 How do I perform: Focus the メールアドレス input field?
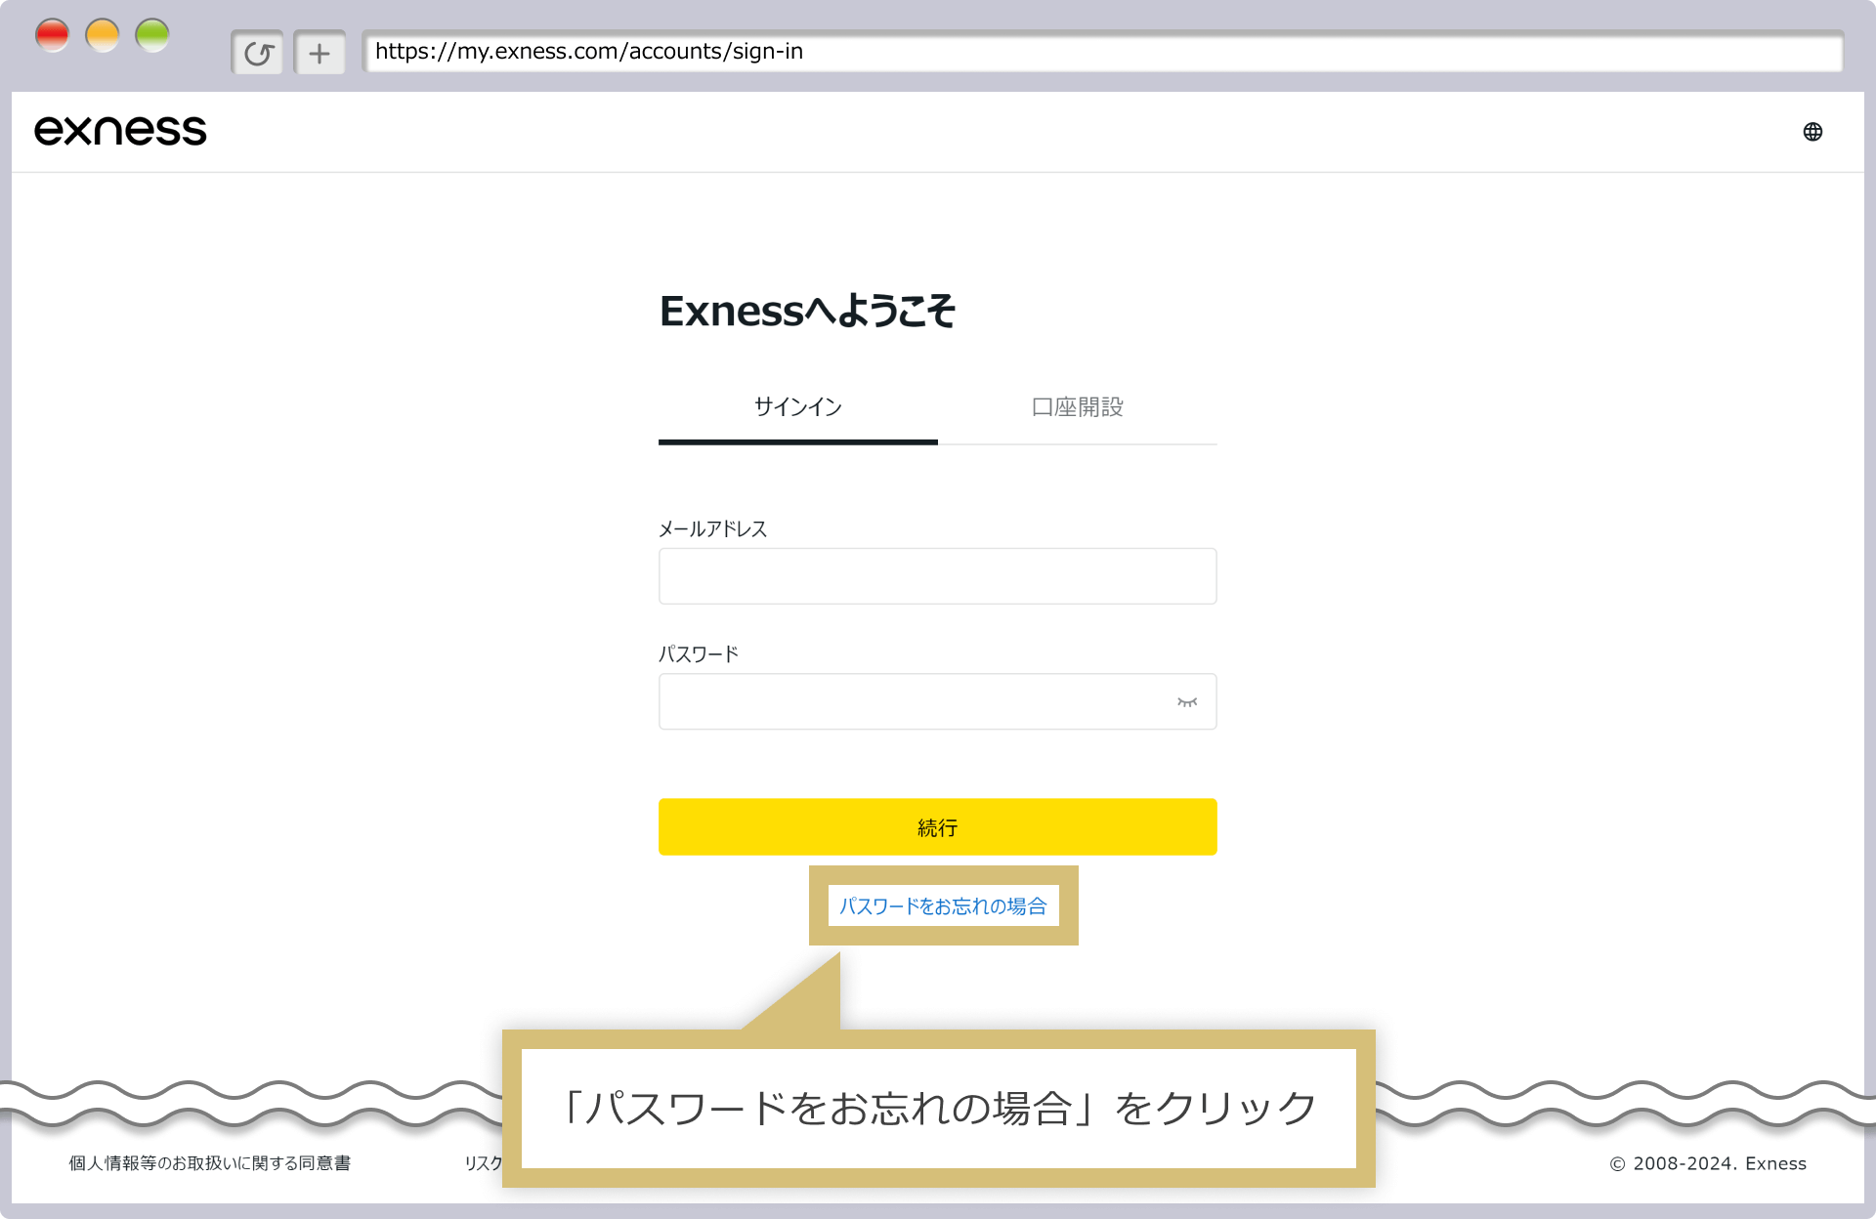(x=938, y=576)
